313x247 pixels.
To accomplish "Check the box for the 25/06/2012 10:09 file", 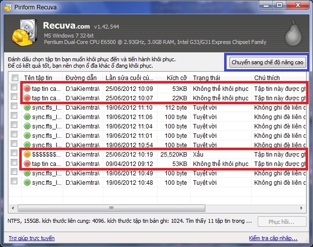I will coord(14,87).
